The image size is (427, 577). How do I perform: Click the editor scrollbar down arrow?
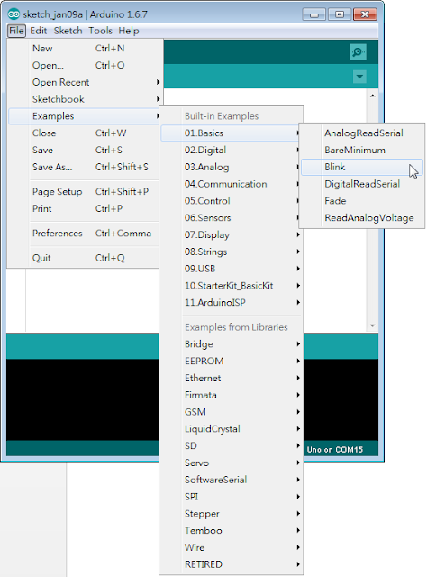point(372,325)
